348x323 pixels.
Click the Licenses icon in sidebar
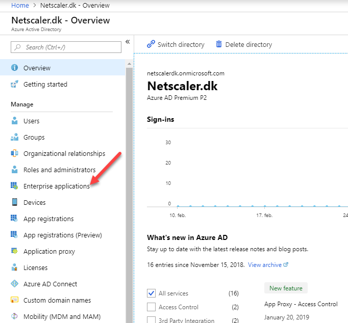(14, 267)
